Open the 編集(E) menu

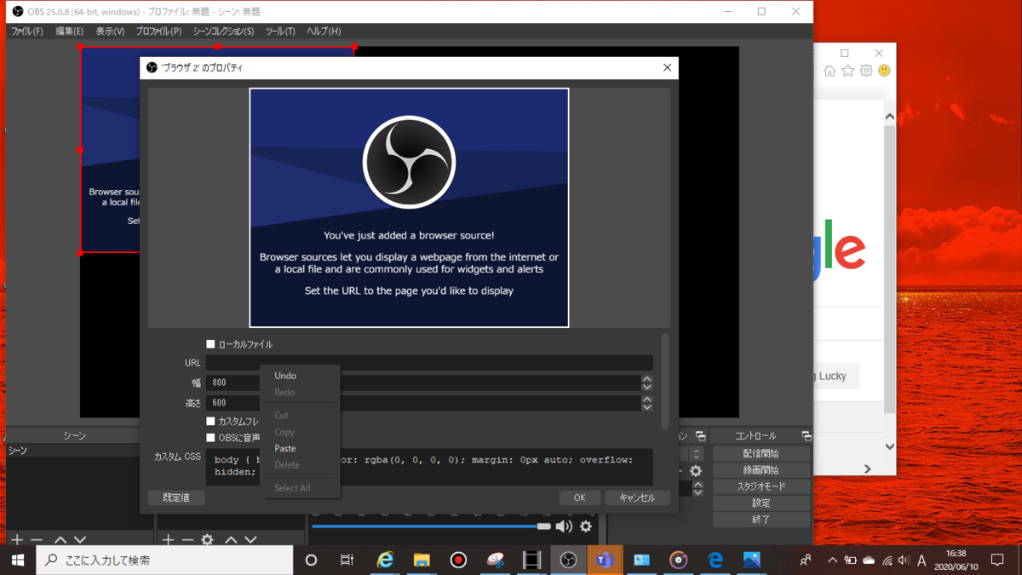point(69,32)
